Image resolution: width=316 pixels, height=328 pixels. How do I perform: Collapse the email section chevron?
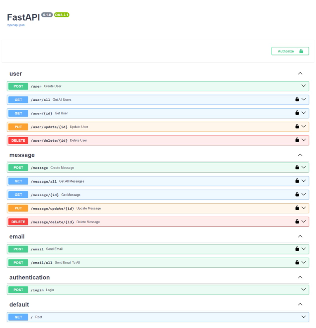[300, 236]
